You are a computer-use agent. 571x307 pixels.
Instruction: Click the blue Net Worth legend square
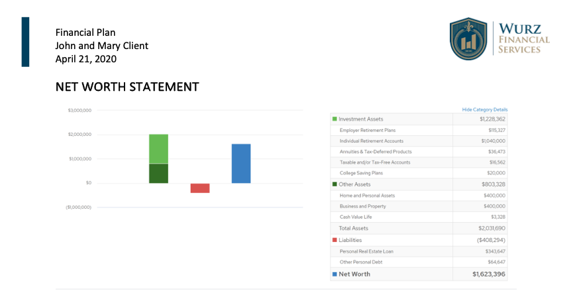335,274
